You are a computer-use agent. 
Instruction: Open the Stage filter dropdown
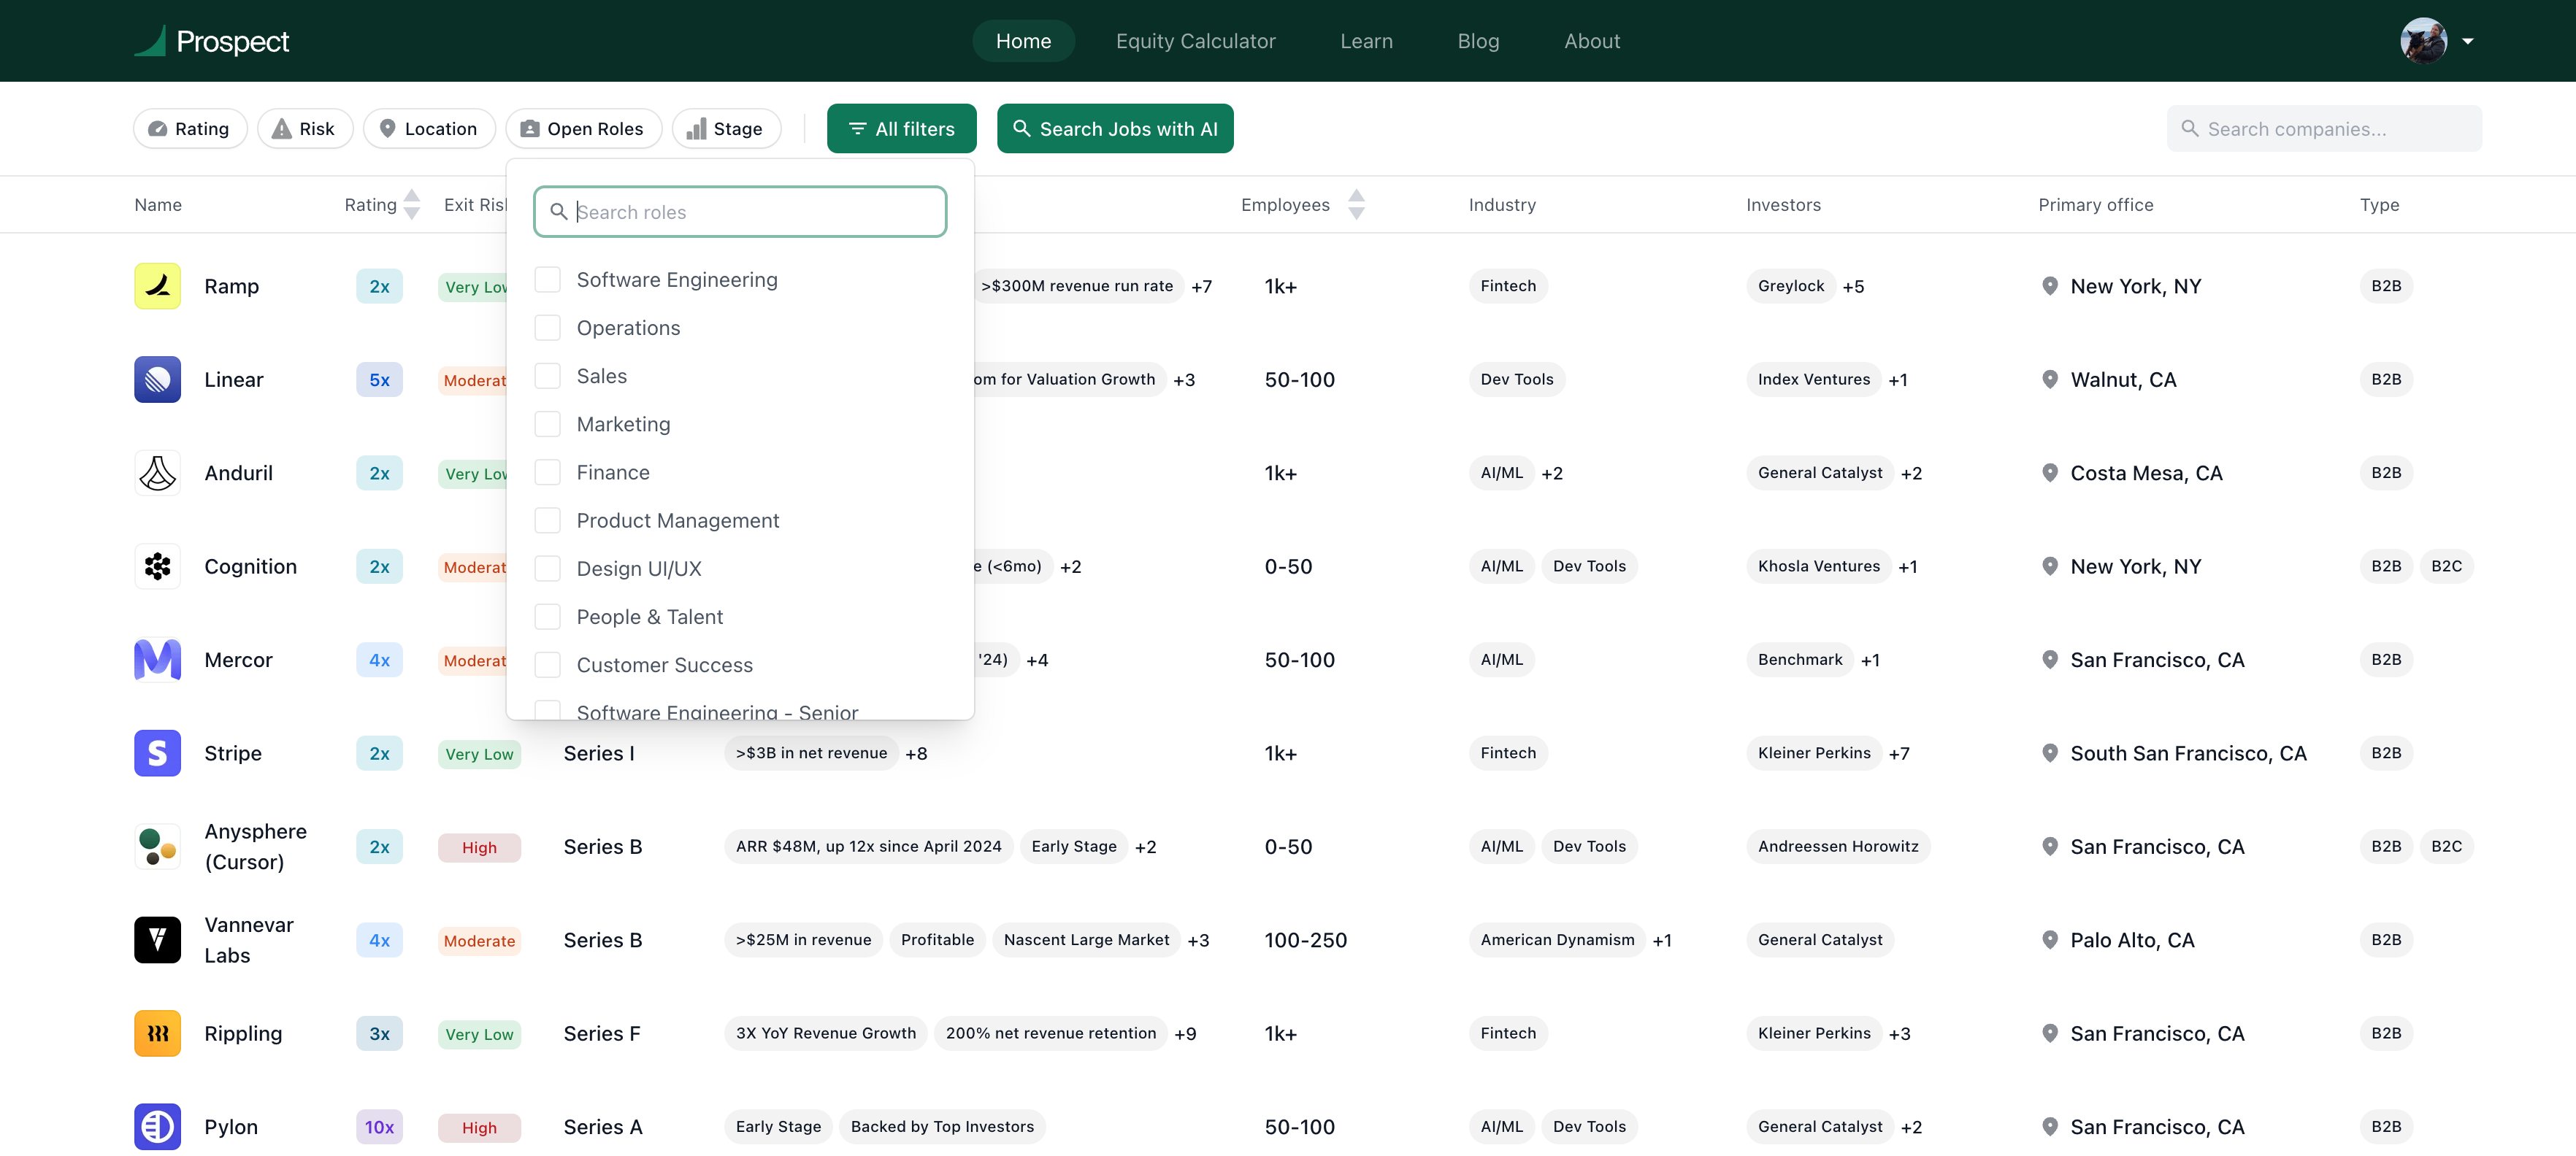click(x=726, y=129)
